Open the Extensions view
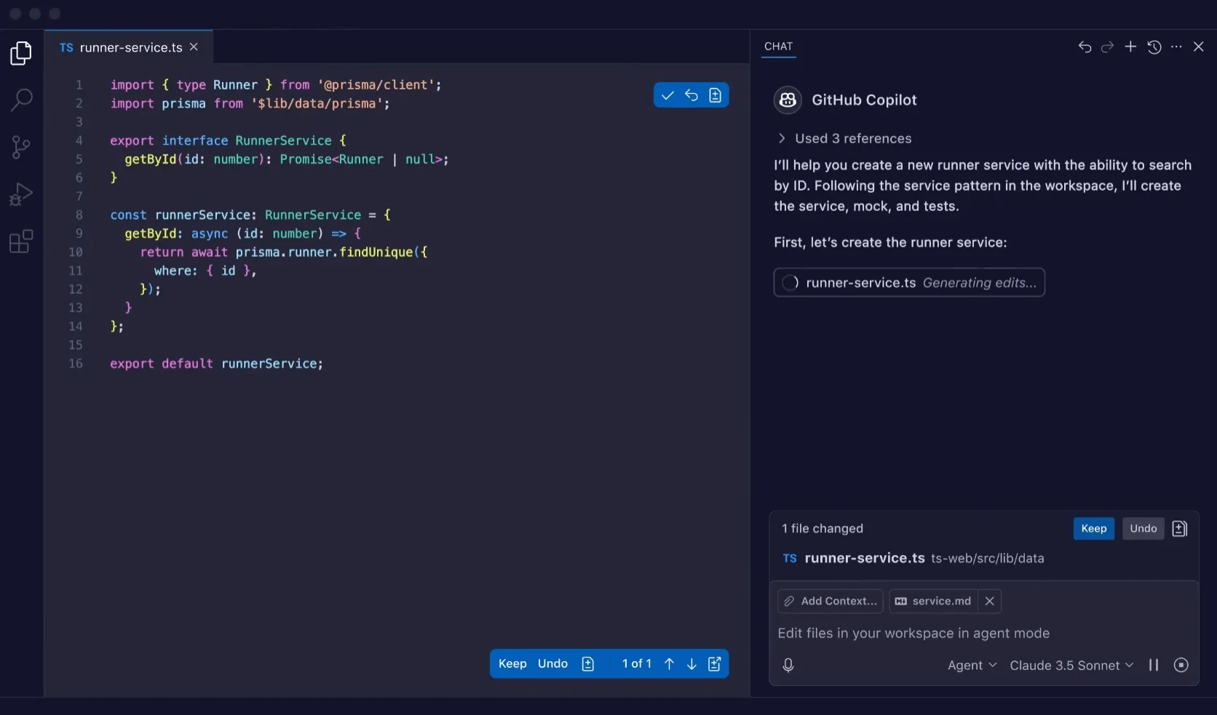 (x=21, y=241)
